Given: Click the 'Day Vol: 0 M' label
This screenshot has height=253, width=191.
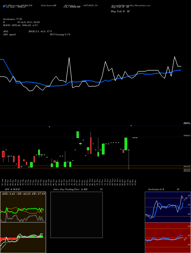Looking at the screenshot, I should (x=120, y=11).
